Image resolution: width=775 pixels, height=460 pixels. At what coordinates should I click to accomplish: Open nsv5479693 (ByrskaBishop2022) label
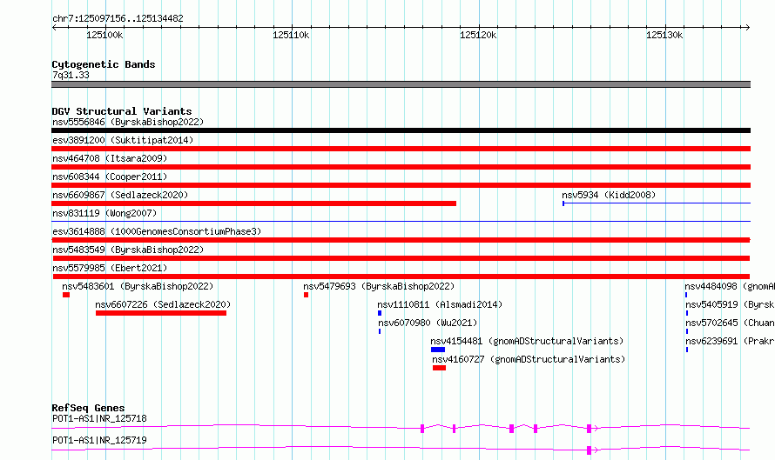[379, 286]
